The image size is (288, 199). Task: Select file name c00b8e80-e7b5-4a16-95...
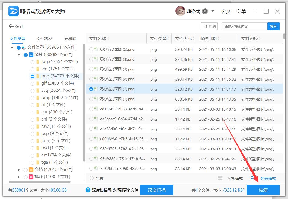(123, 139)
